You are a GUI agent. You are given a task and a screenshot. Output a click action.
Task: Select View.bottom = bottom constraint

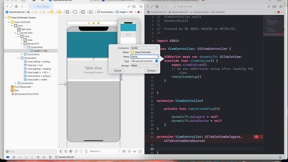[x=37, y=76]
